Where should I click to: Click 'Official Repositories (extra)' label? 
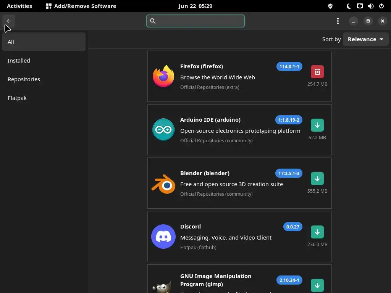pos(210,87)
